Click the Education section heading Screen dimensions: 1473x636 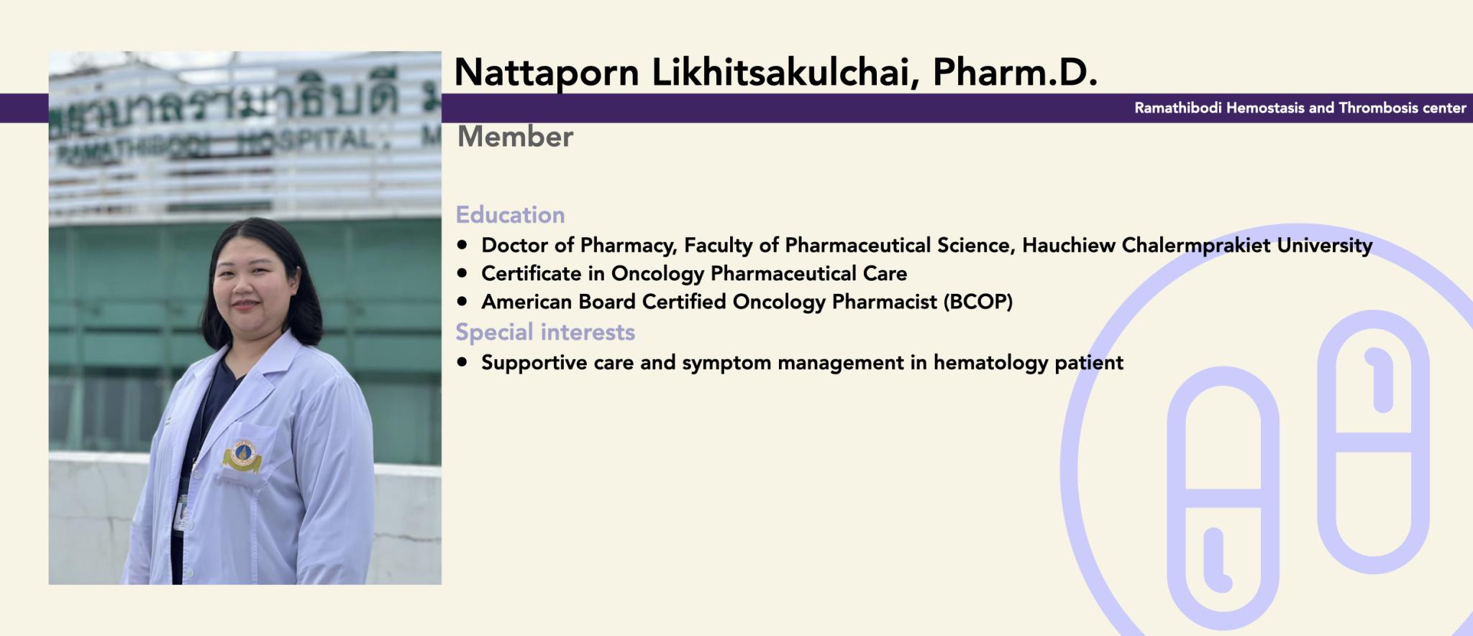[x=510, y=215]
